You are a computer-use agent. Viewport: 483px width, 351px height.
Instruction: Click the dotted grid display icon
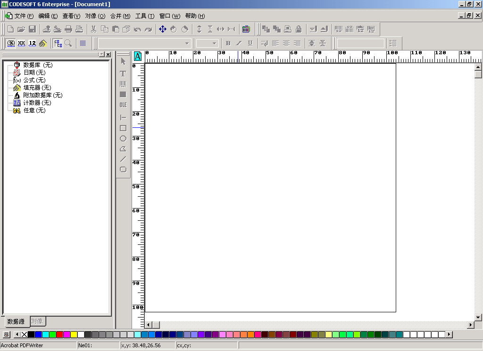coord(83,43)
